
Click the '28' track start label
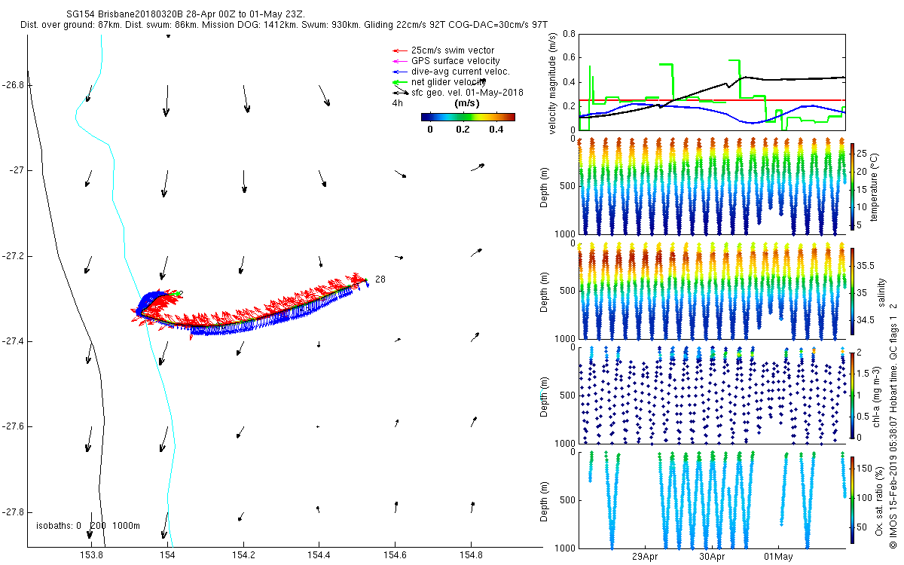(x=380, y=279)
